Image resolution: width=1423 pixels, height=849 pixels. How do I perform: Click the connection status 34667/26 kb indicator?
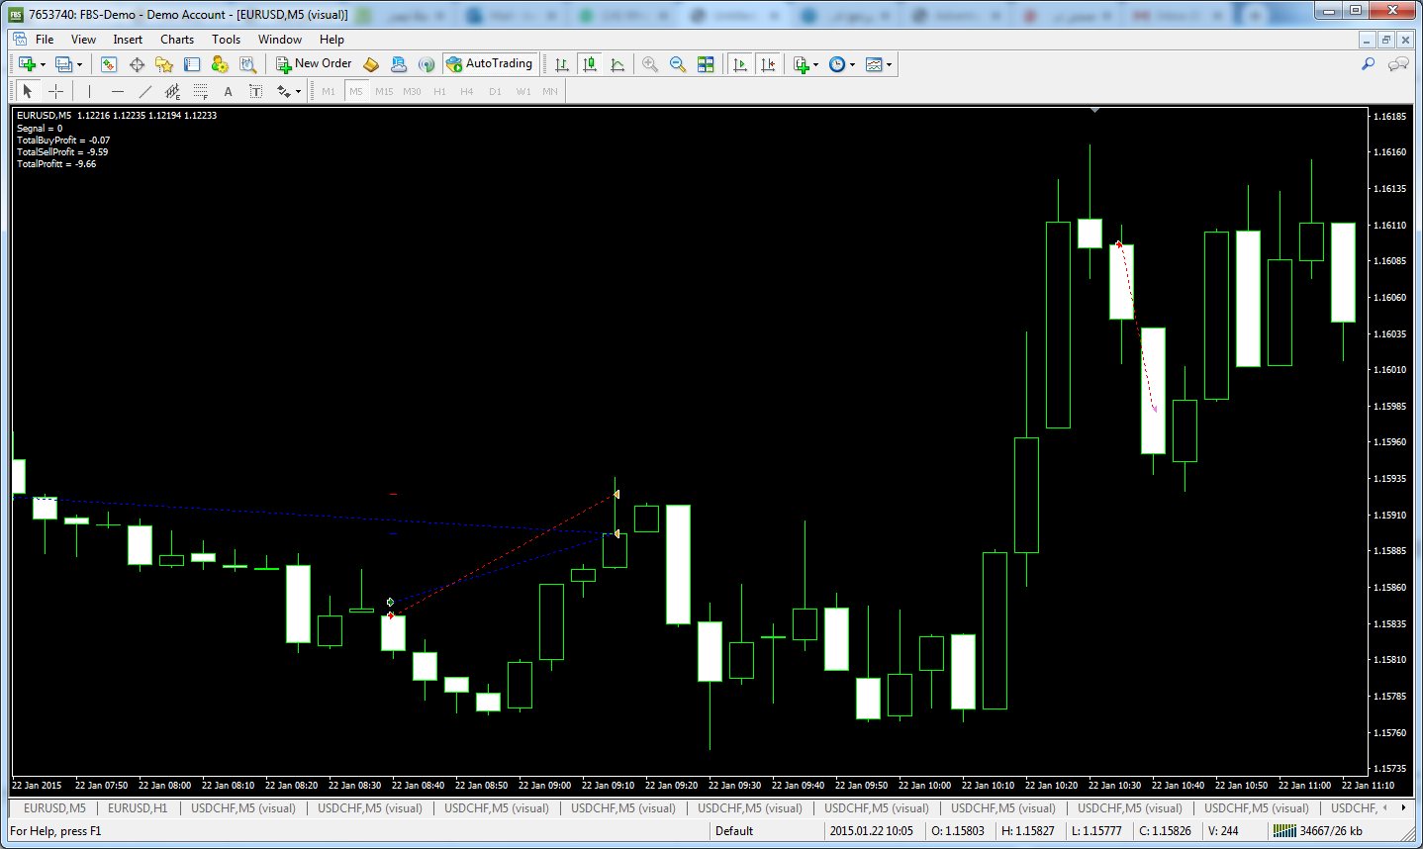coord(1318,831)
